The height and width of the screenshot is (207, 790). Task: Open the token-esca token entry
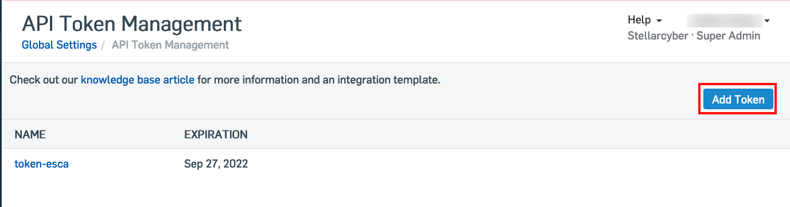42,164
